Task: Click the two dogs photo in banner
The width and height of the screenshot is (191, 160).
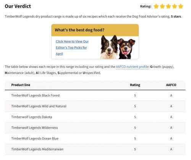Action: (118, 47)
